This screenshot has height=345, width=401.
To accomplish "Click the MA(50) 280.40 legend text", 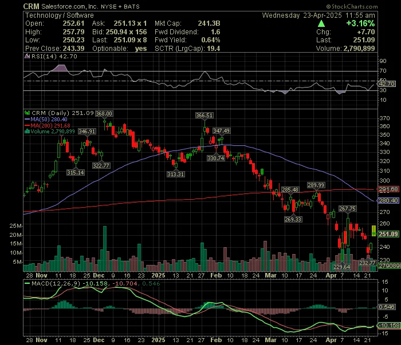I will click(x=49, y=120).
